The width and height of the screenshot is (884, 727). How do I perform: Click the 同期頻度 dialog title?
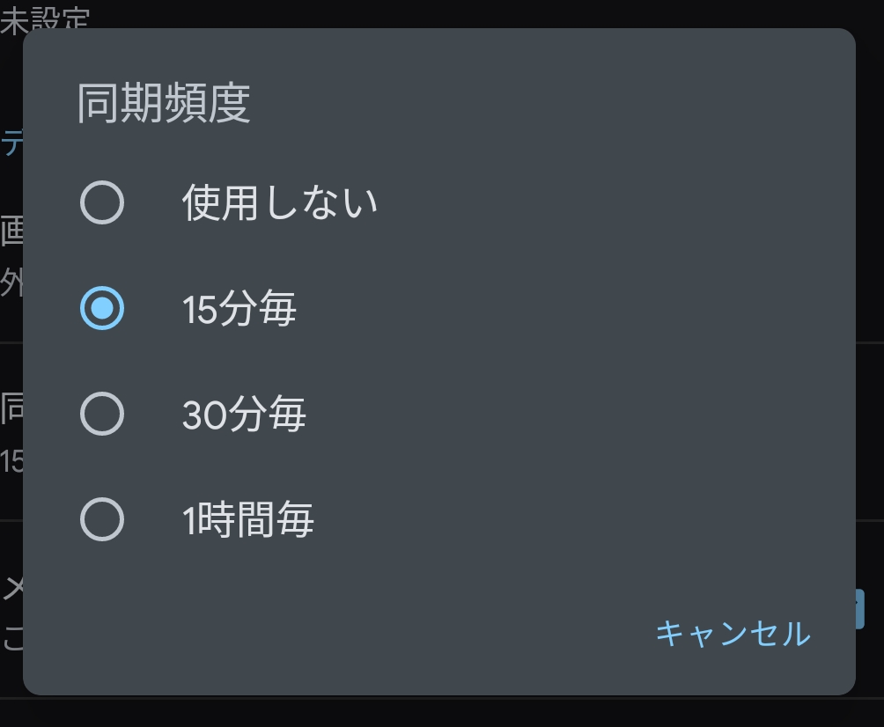coord(165,104)
